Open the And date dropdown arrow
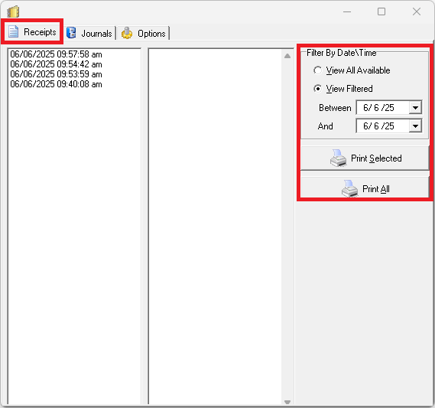435x408 pixels. tap(415, 126)
